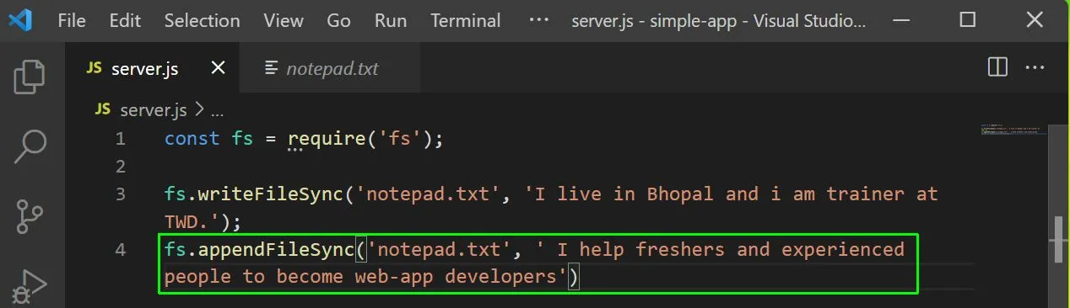Open the Edit menu
This screenshot has width=1070, height=308.
point(125,21)
